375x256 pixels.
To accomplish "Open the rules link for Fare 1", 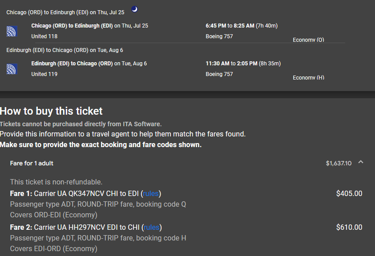I will [151, 193].
